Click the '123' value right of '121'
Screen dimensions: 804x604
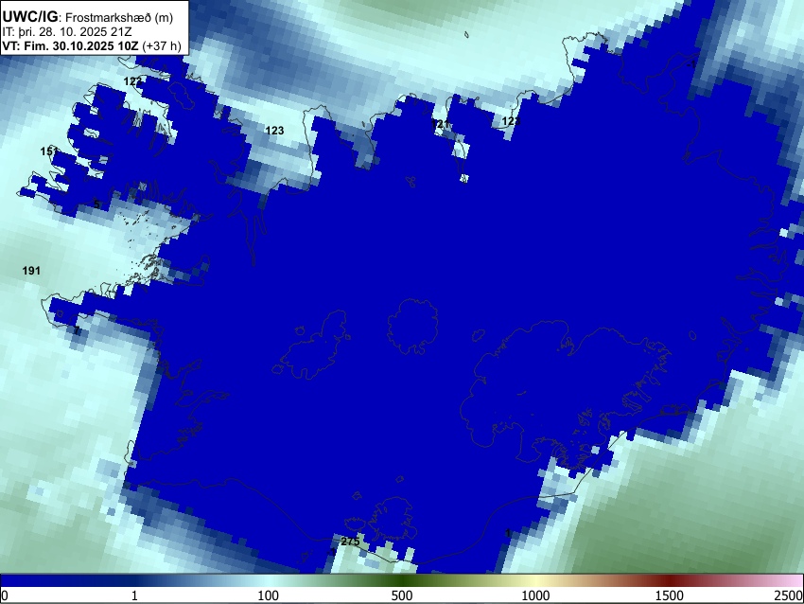coord(511,121)
